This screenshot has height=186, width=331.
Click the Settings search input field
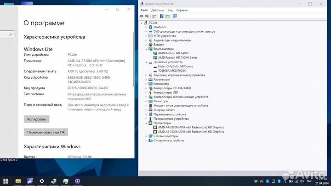[6, 34]
